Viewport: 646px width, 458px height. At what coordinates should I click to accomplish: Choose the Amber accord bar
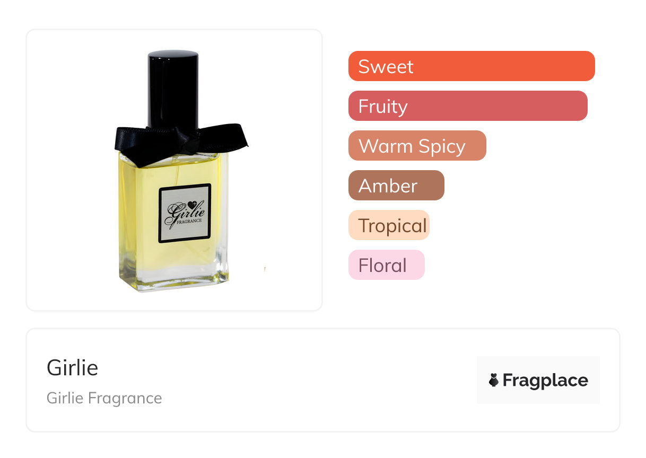point(396,186)
